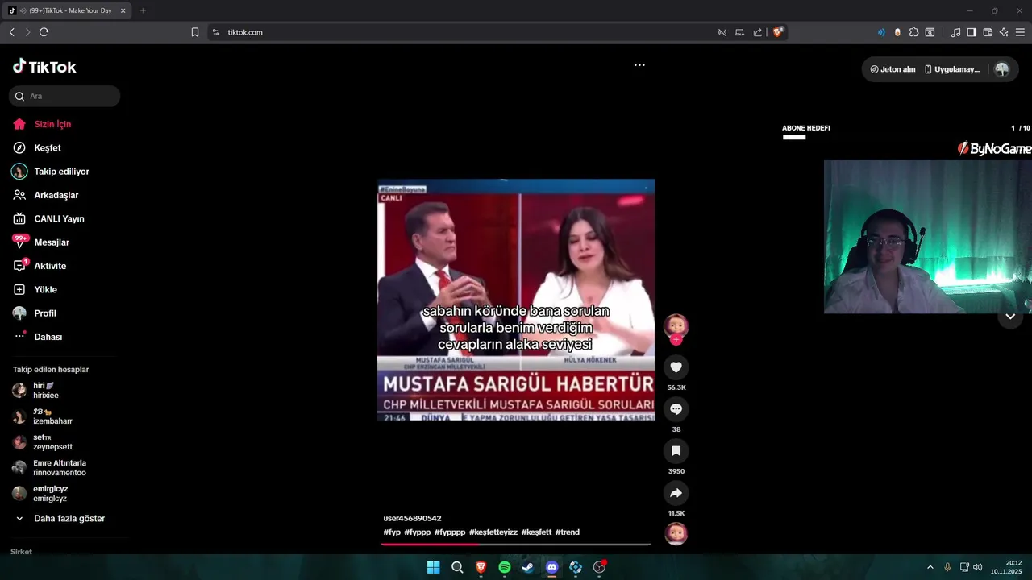Open Steam from taskbar
The height and width of the screenshot is (580, 1032).
(528, 567)
